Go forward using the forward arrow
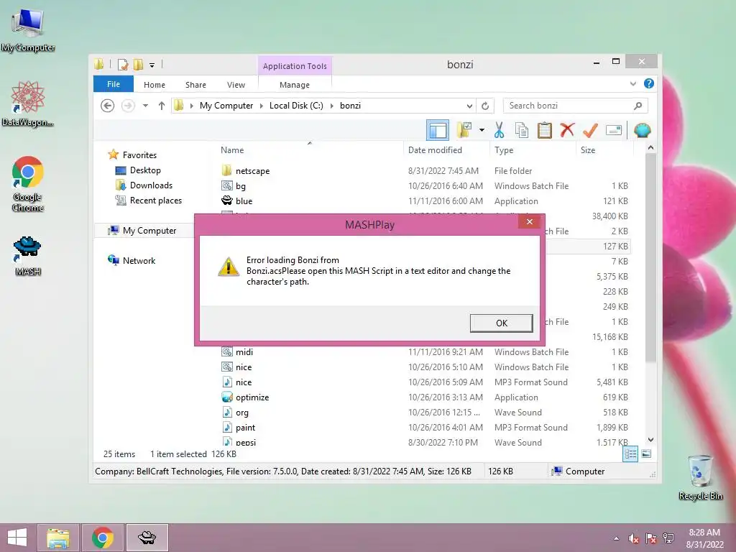 pos(128,106)
